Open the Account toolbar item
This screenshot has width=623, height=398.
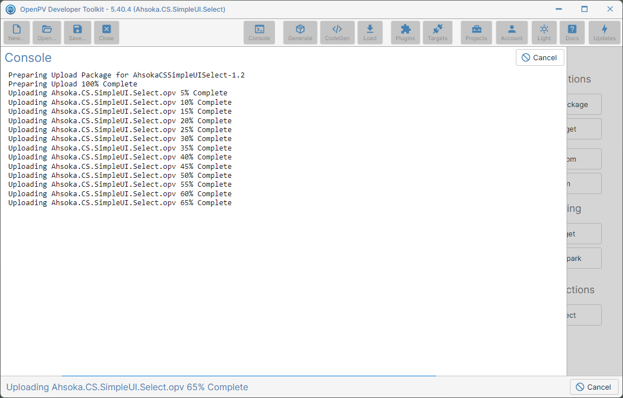512,32
